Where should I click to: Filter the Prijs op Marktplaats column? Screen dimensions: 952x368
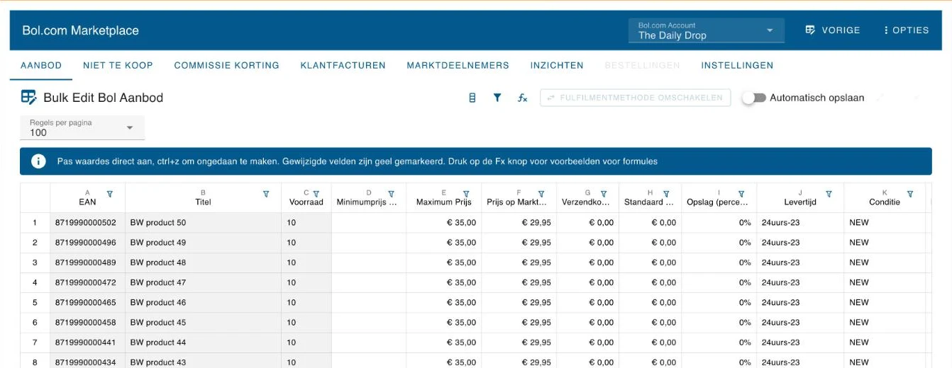(x=541, y=194)
